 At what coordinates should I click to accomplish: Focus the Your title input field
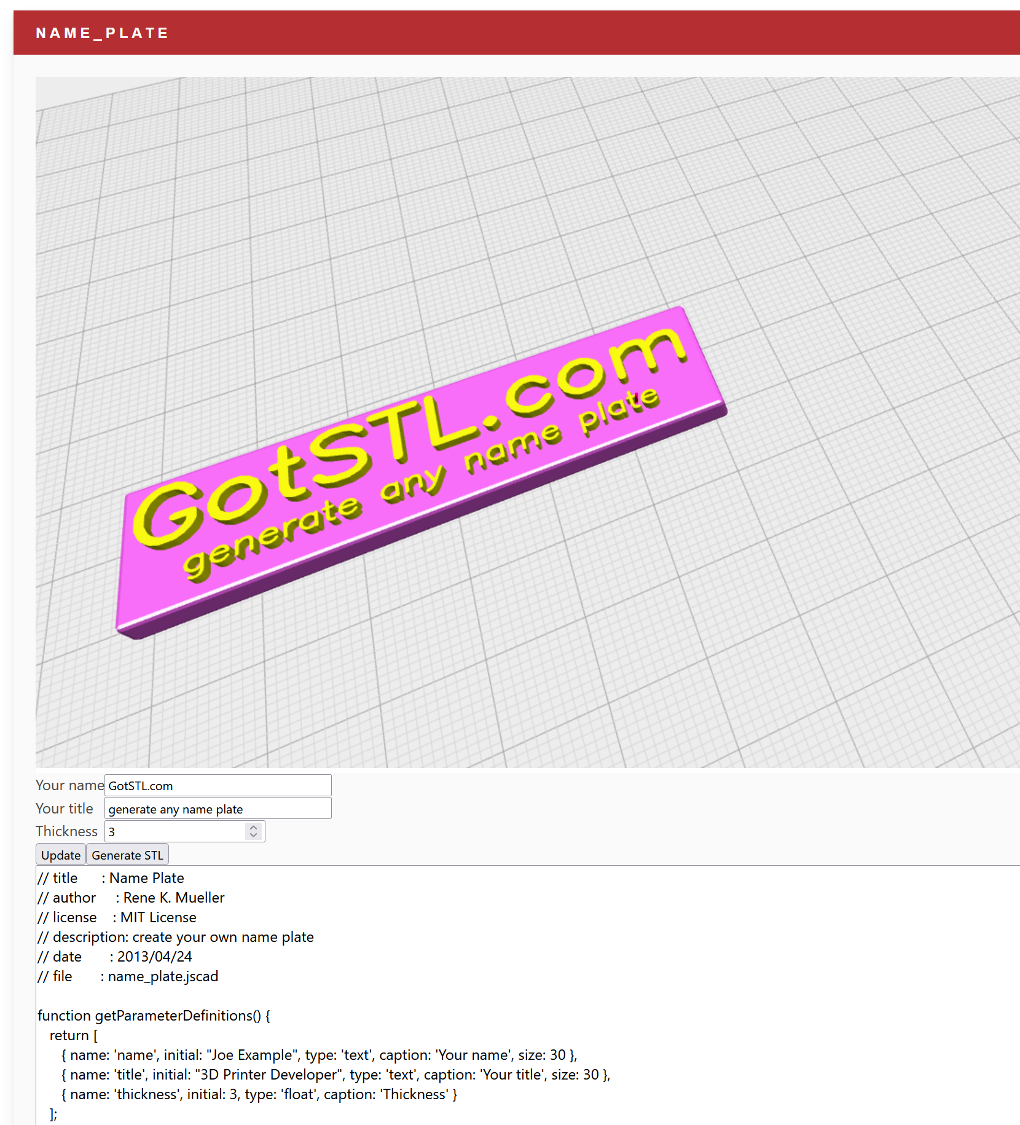coord(218,809)
